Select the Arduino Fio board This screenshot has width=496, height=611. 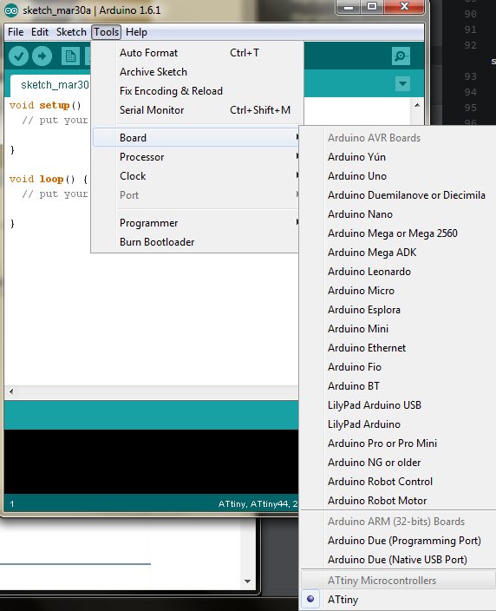[x=397, y=366]
